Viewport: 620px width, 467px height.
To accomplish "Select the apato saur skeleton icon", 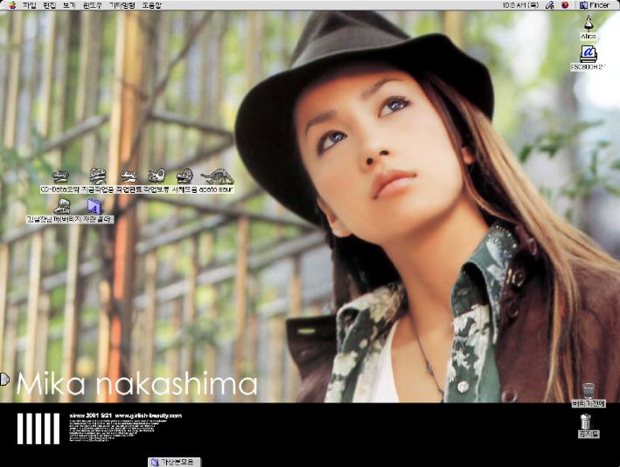I will coord(215,175).
